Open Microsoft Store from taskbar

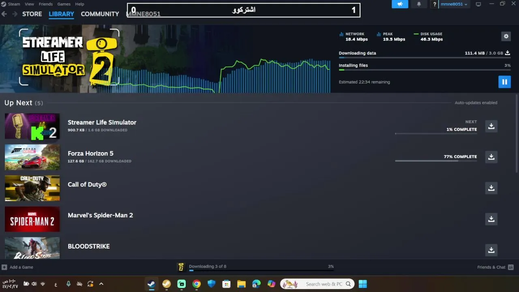[226, 284]
